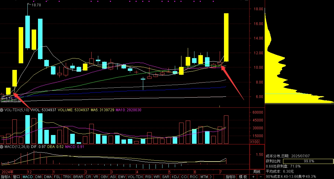Click the 获利比例 99.8% progress bar
This screenshot has height=179, width=334.
tap(308, 161)
